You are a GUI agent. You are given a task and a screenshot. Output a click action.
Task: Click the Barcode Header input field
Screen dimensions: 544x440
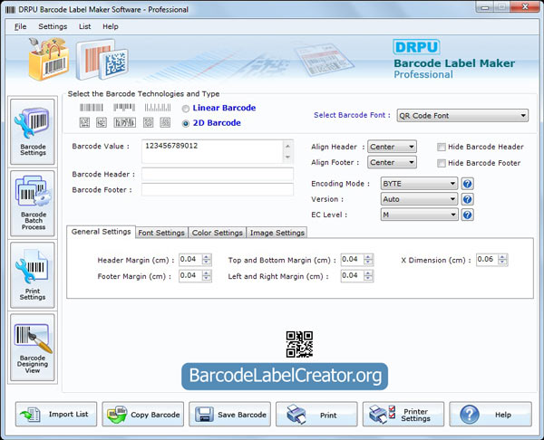click(x=218, y=174)
